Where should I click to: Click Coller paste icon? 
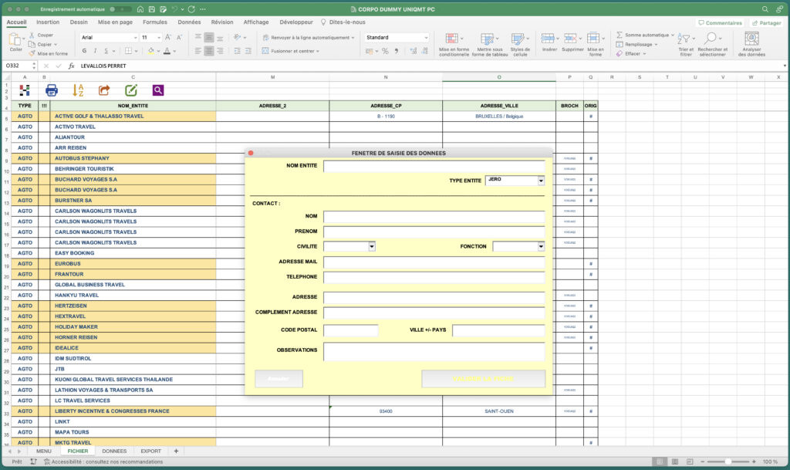click(x=15, y=39)
